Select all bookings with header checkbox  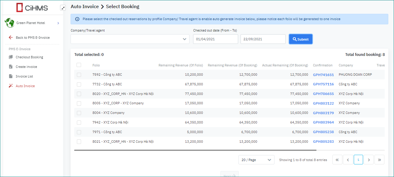tap(79, 65)
